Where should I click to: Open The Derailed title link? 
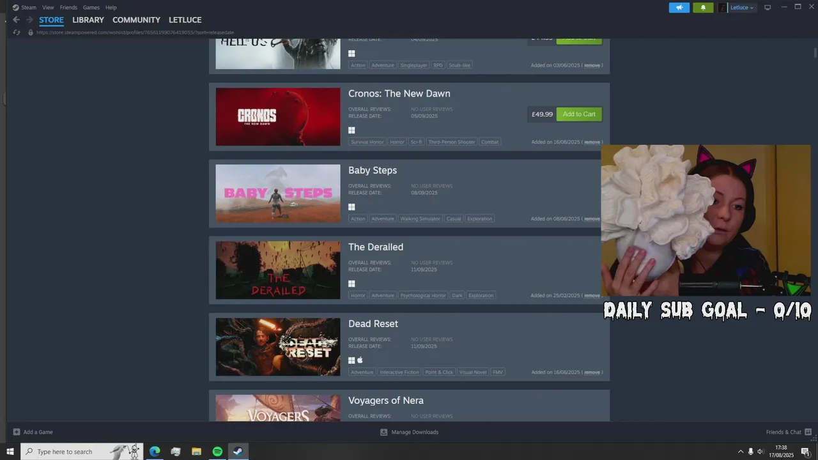(x=376, y=247)
